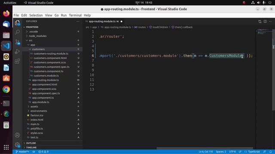Open customers.module.ts file

click(x=46, y=76)
